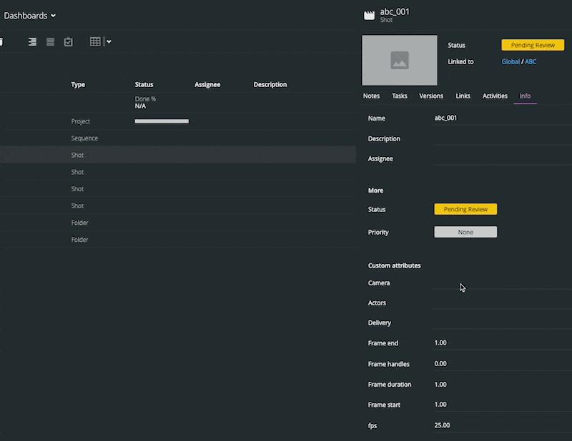Expand the columns dropdown arrow beside grid
The image size is (572, 441).
click(109, 42)
